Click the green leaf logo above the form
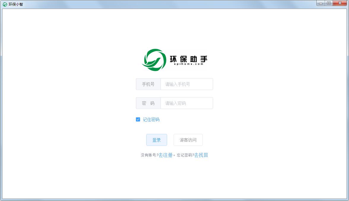The image size is (349, 201). [154, 60]
